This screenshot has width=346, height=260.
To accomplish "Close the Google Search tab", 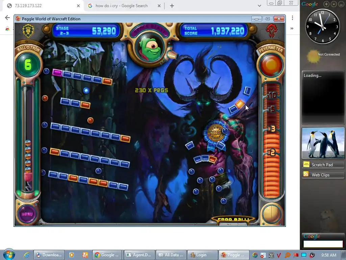I will (x=159, y=6).
